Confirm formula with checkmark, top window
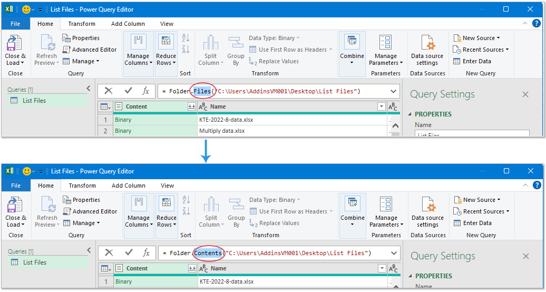Viewport: 546px width, 292px height. (x=128, y=91)
